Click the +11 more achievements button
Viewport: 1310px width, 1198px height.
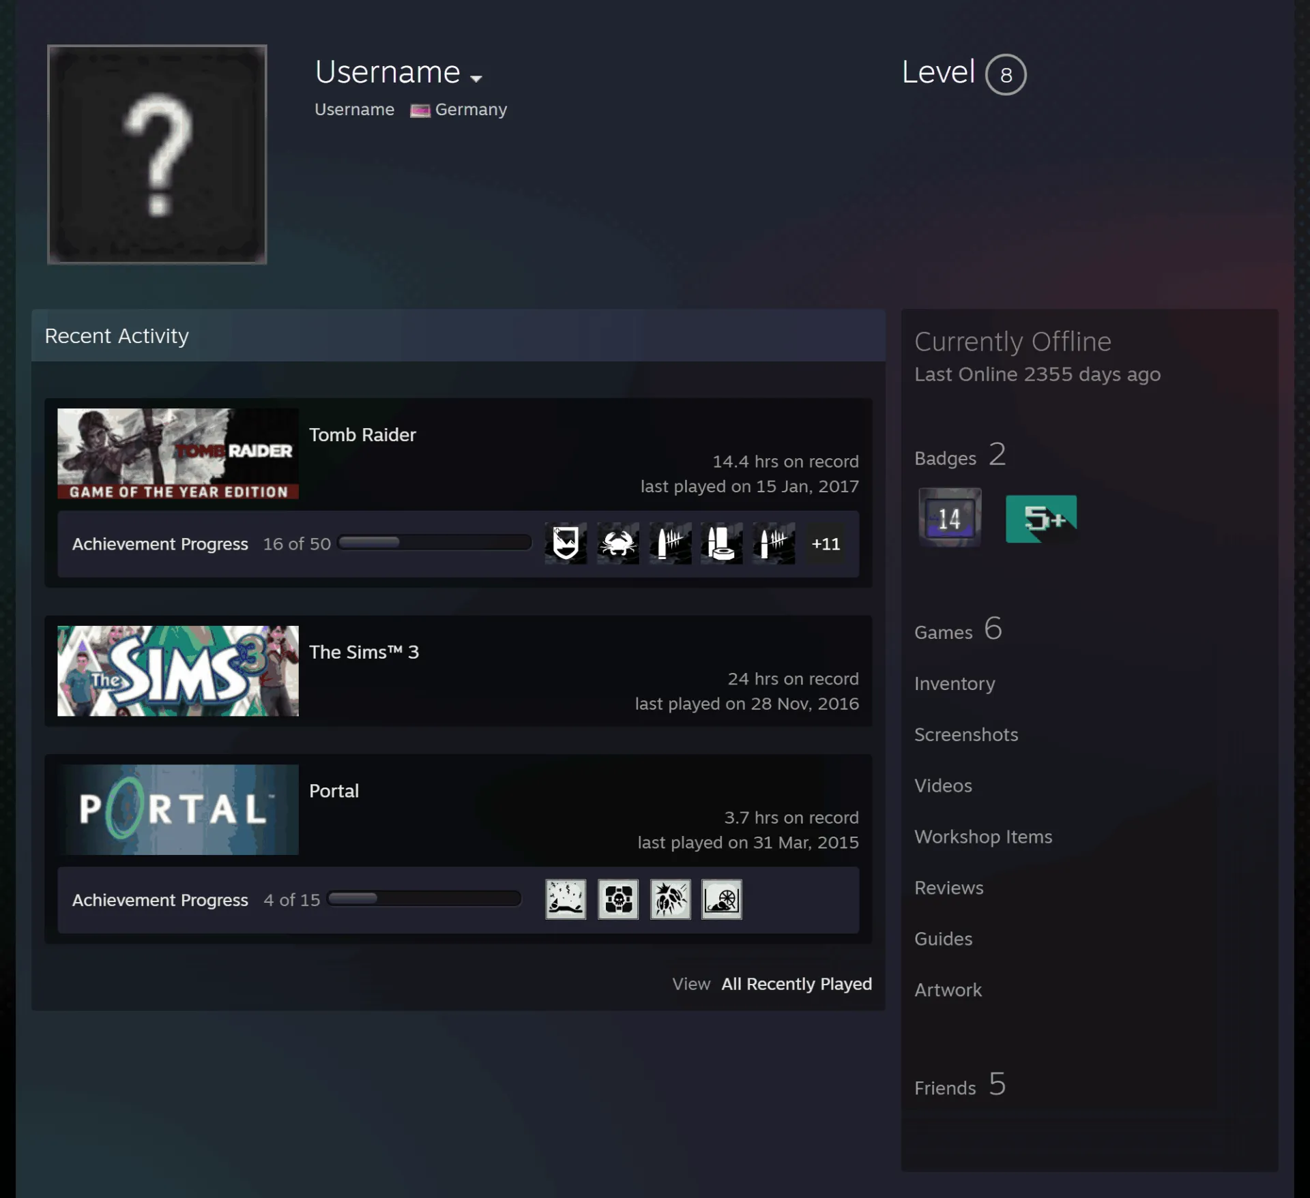[826, 543]
